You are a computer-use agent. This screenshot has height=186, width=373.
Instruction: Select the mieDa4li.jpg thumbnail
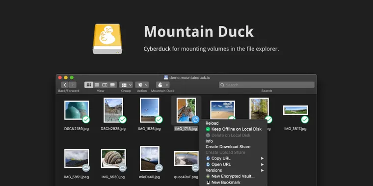tap(150, 159)
